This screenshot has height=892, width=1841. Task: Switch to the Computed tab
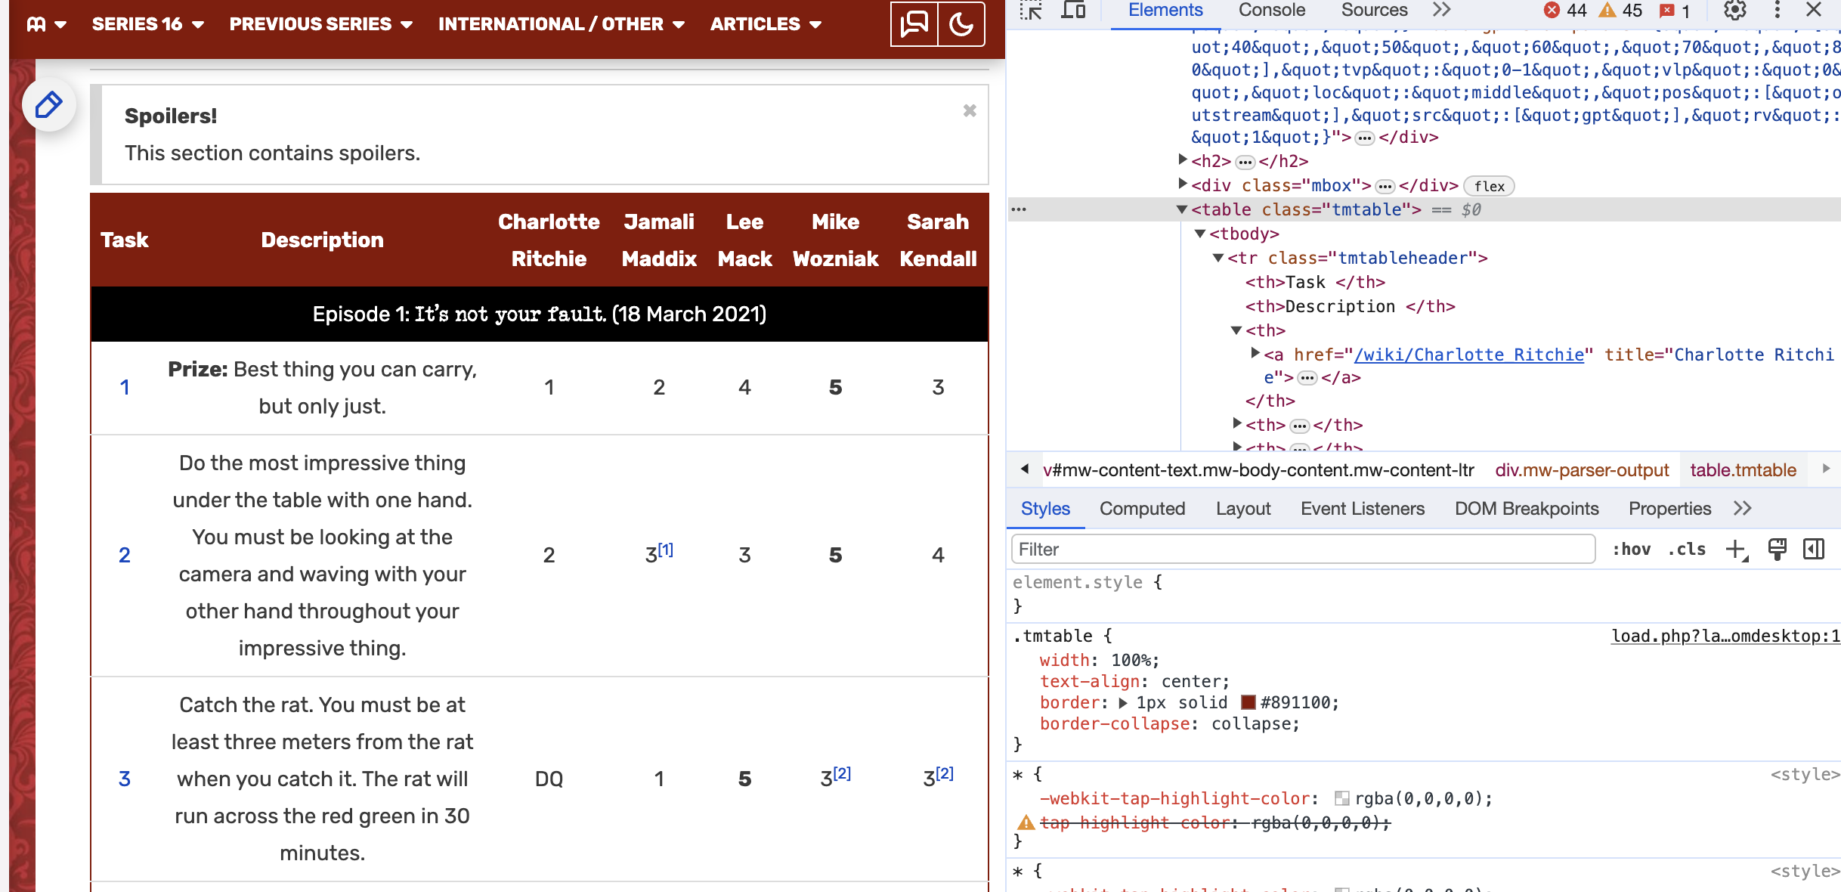pyautogui.click(x=1142, y=509)
